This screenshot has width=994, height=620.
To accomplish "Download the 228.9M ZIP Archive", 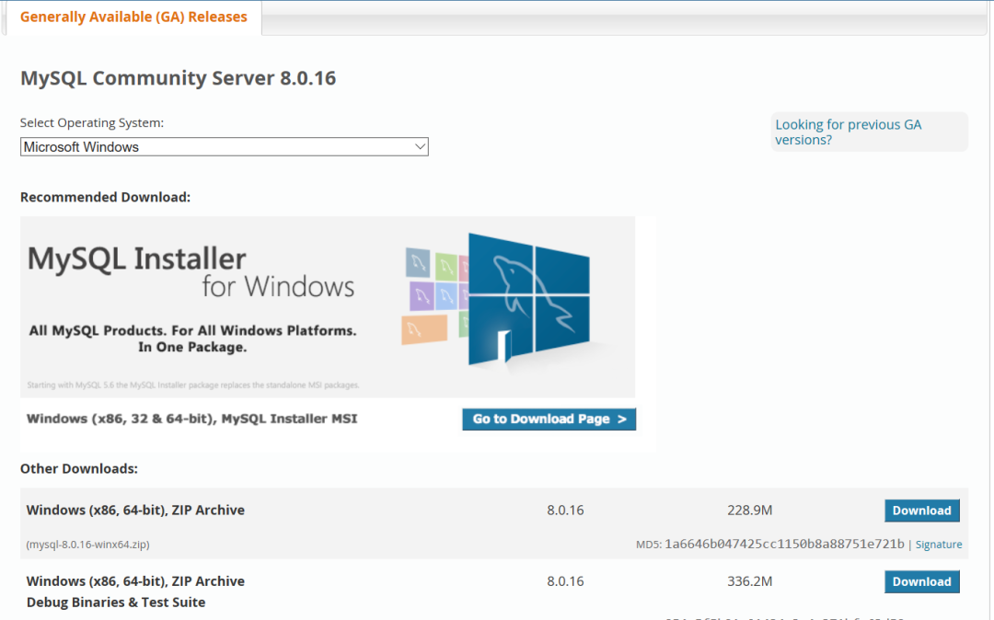I will point(921,511).
